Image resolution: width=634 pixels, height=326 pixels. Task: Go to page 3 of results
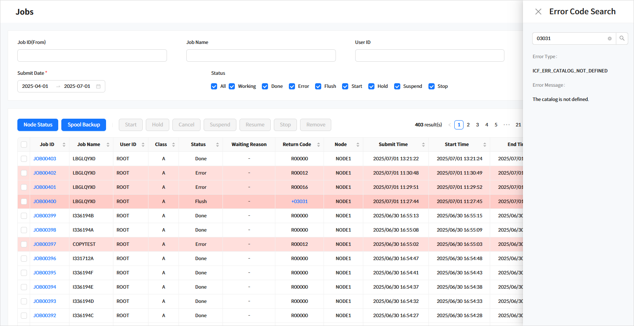[x=477, y=125]
